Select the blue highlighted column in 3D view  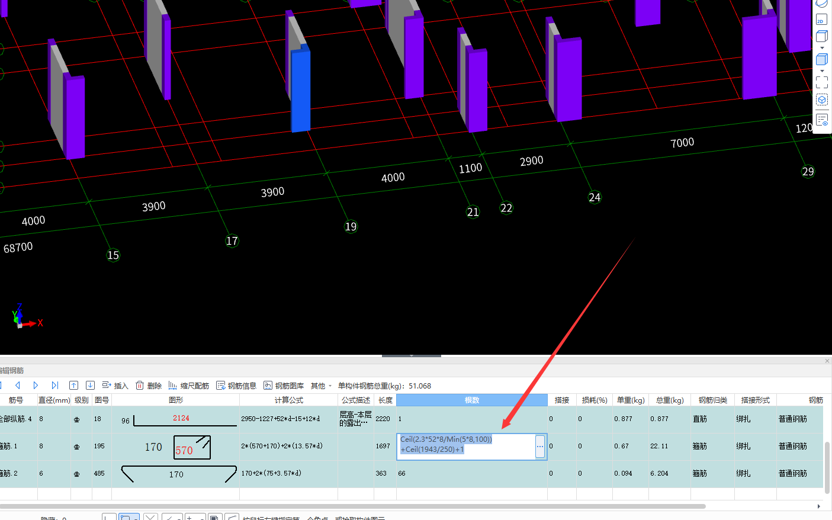coord(301,89)
